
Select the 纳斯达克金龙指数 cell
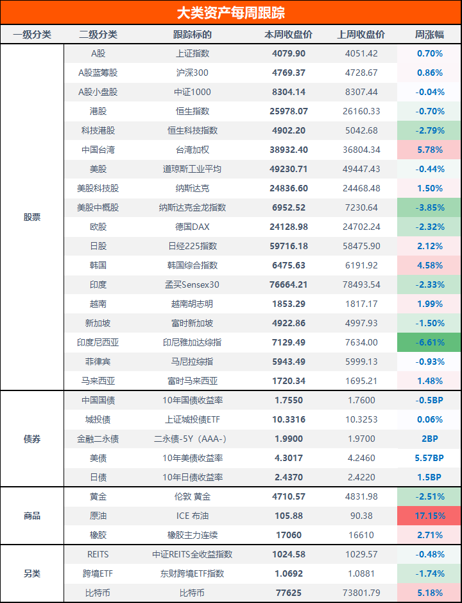click(192, 207)
